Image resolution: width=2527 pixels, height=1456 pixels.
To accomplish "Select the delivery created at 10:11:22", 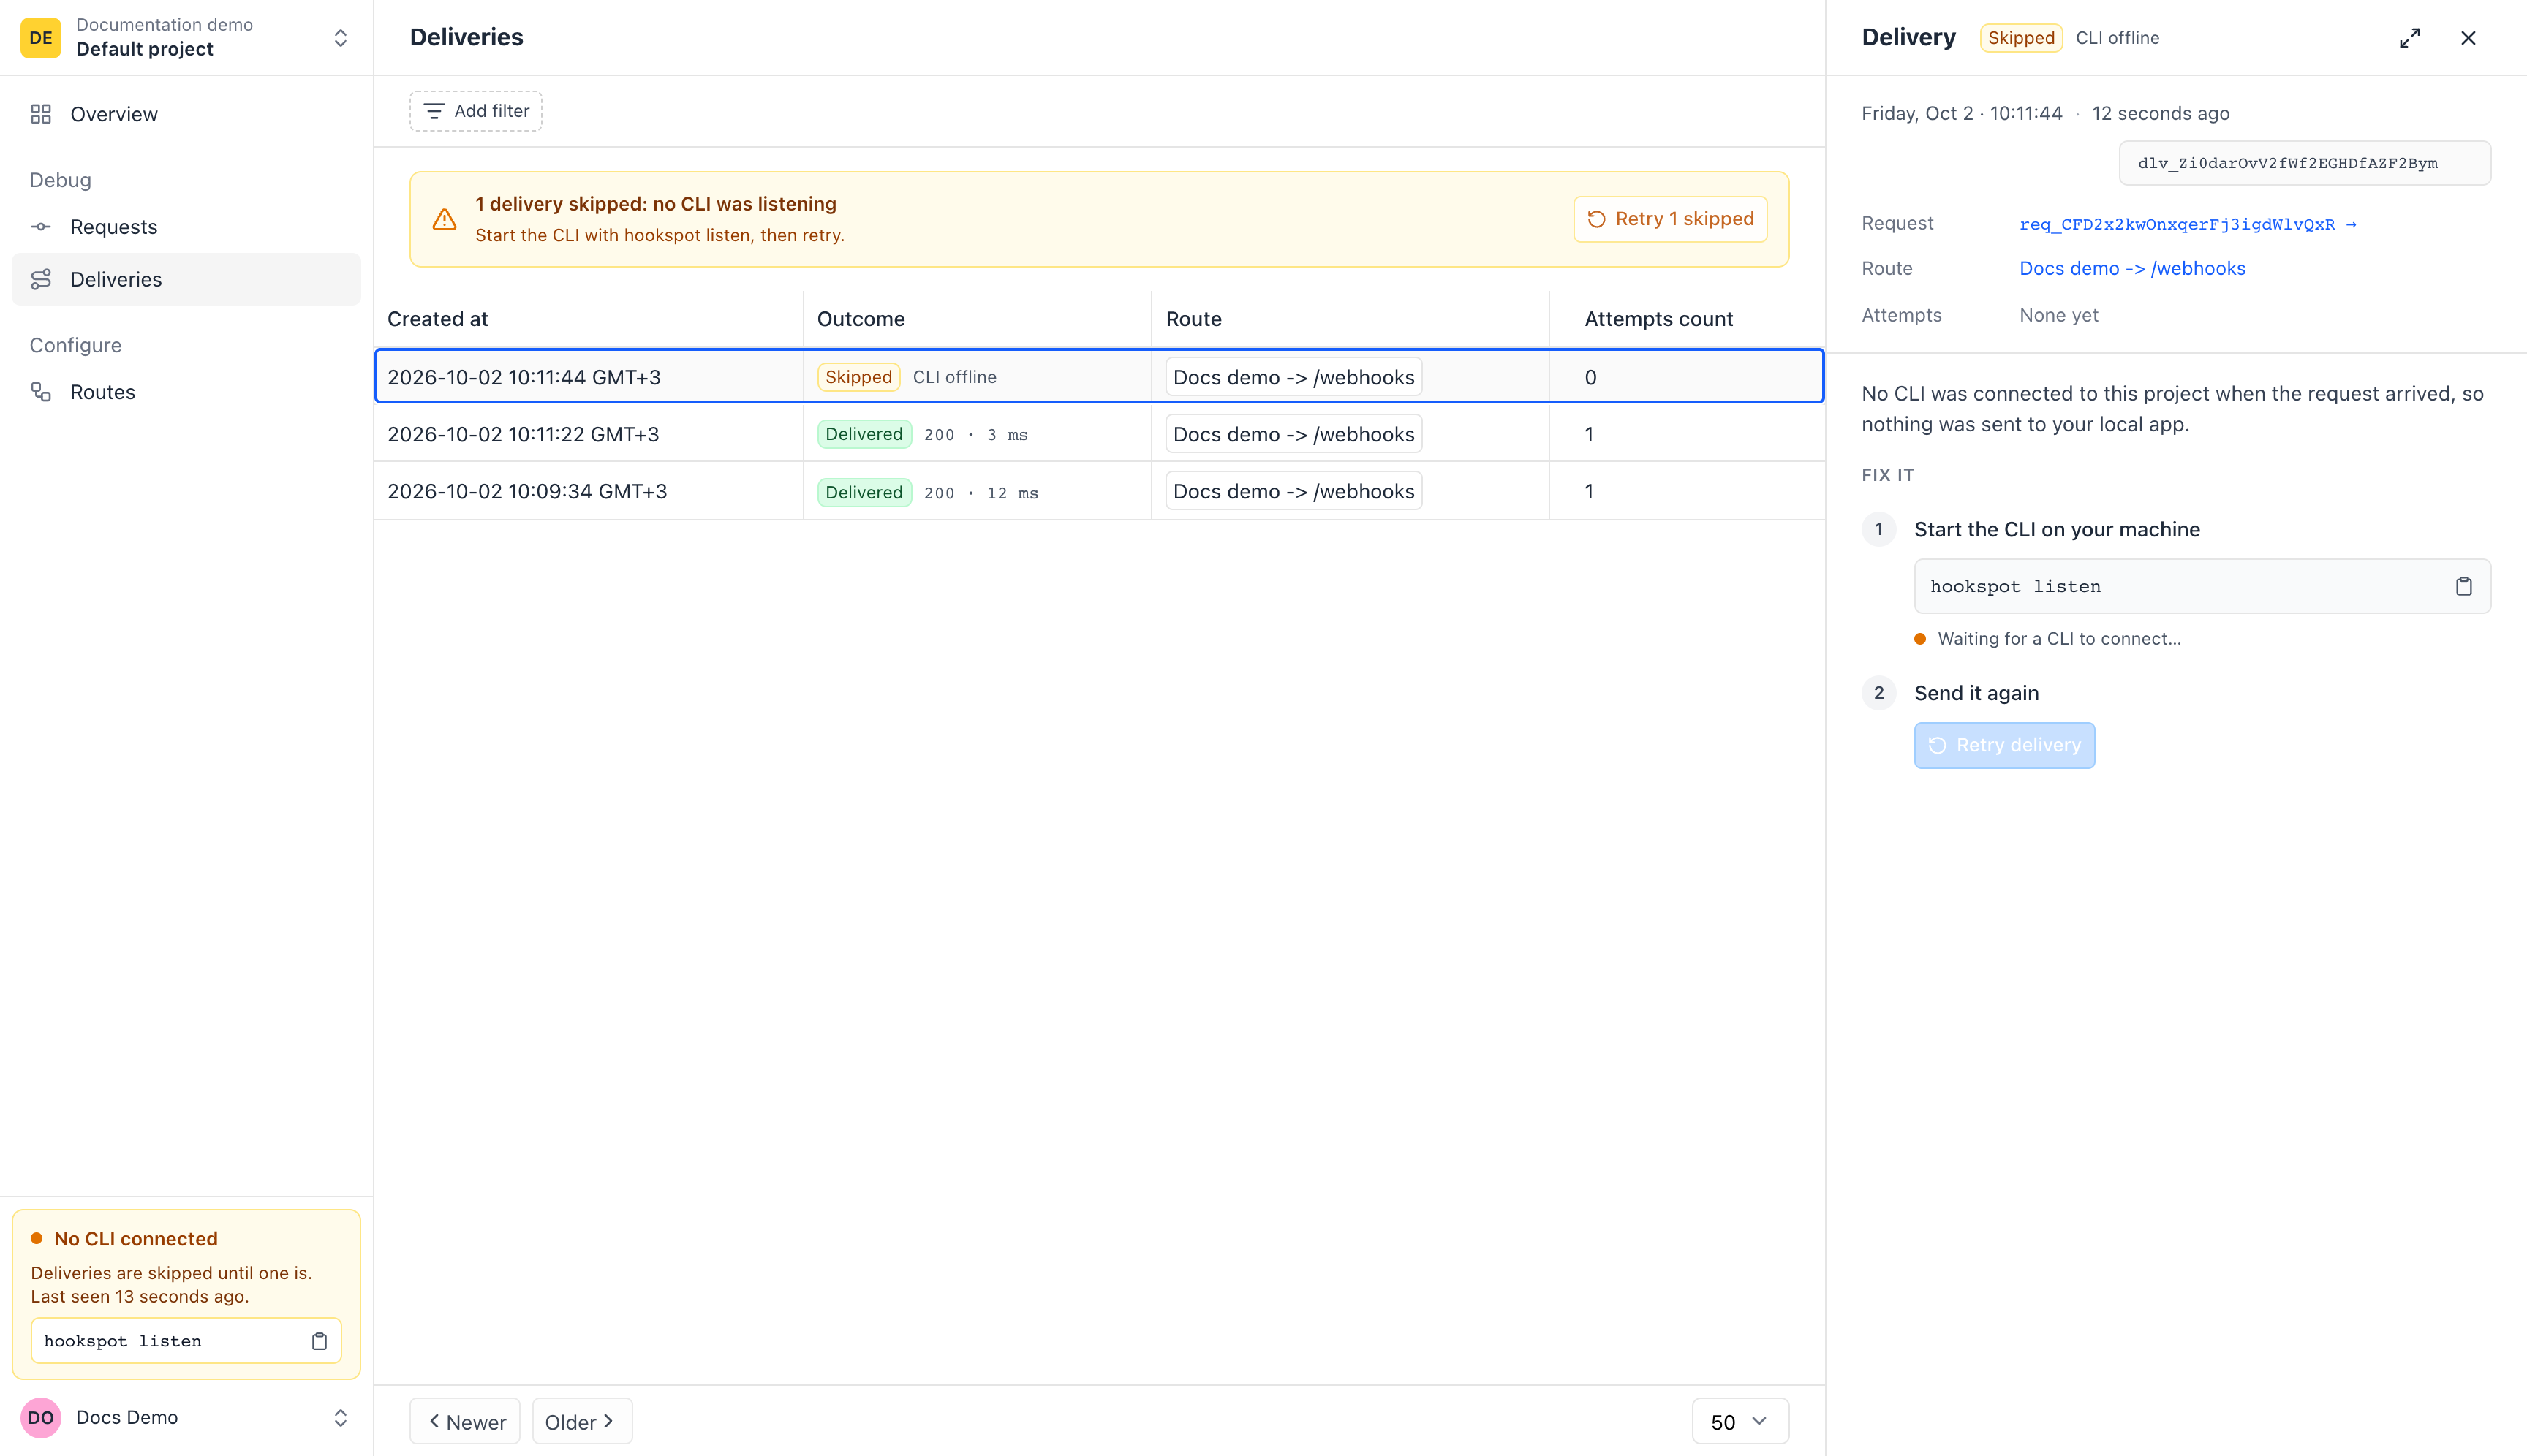I will pos(1100,434).
